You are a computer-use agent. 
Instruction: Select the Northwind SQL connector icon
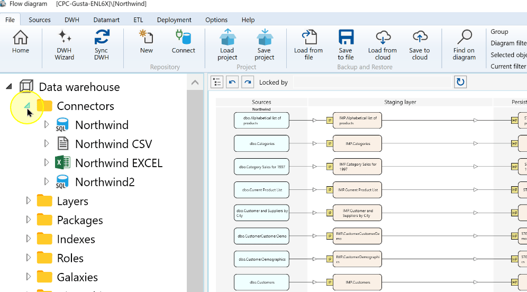pyautogui.click(x=62, y=125)
